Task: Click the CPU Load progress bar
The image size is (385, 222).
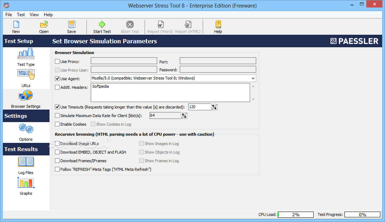Action: point(296,214)
